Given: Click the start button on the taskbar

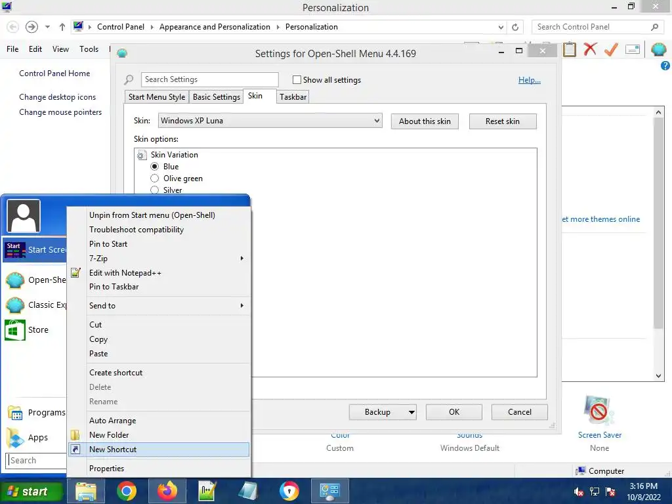Looking at the screenshot, I should (x=31, y=492).
